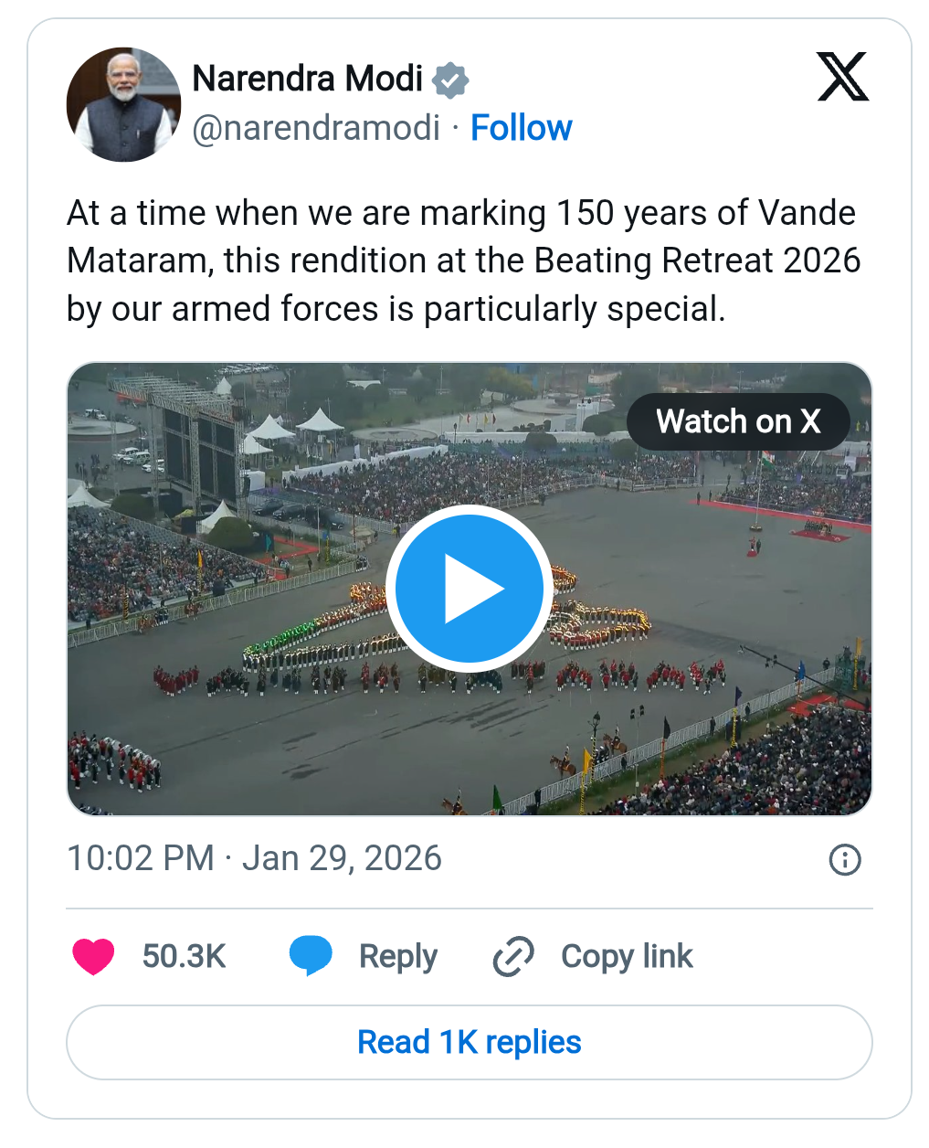Click the Read 1K replies button
Screen dimensions: 929x1148
[x=470, y=1042]
